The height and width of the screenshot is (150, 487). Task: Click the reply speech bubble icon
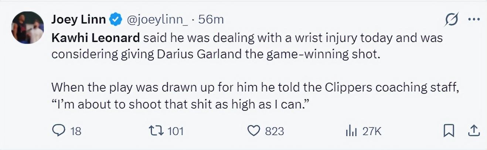pos(58,131)
